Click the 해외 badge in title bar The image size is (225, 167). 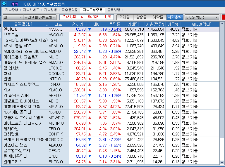pos(15,4)
